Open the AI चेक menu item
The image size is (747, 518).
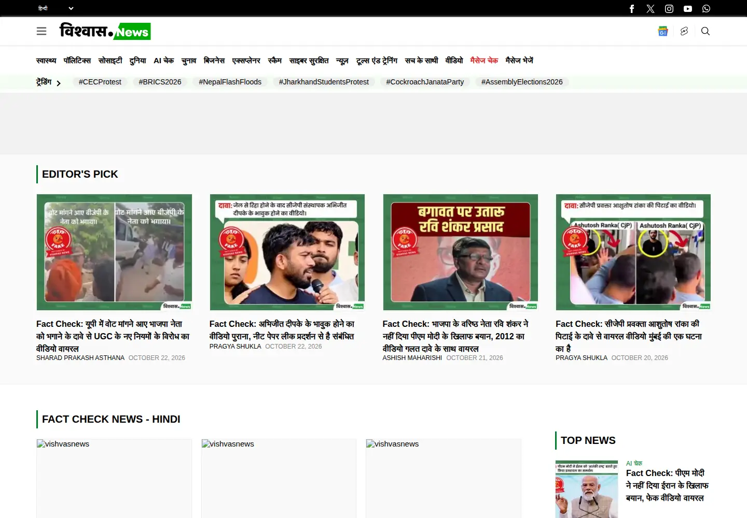coord(164,61)
